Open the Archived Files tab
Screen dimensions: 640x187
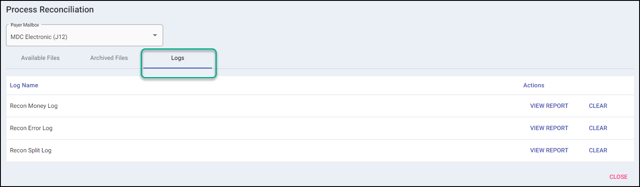[x=109, y=58]
